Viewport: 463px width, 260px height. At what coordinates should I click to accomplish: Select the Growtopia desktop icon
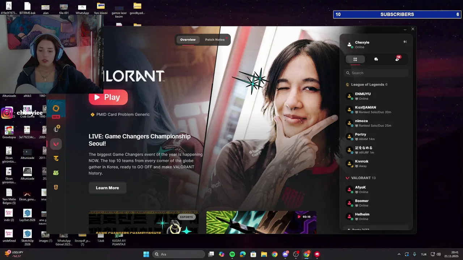pos(9,132)
